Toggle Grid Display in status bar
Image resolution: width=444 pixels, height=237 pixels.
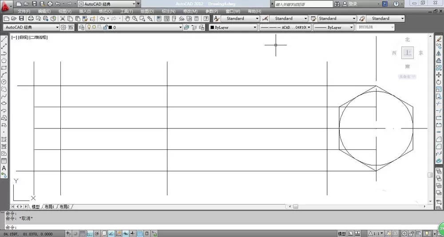coord(83,233)
